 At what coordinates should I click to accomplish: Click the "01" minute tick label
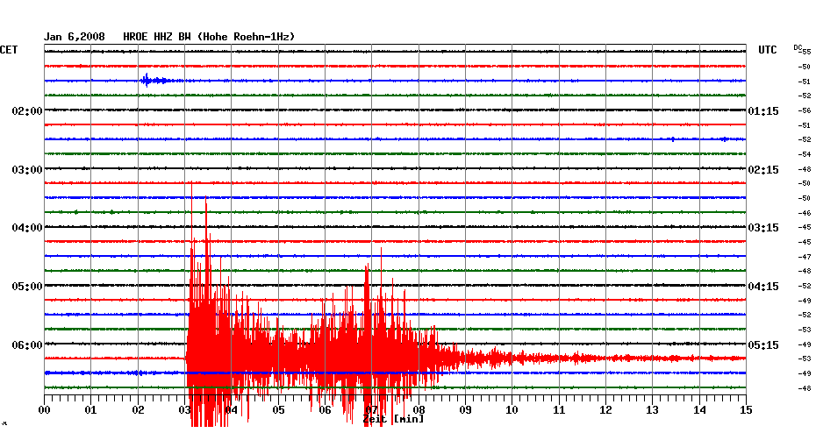pos(91,410)
